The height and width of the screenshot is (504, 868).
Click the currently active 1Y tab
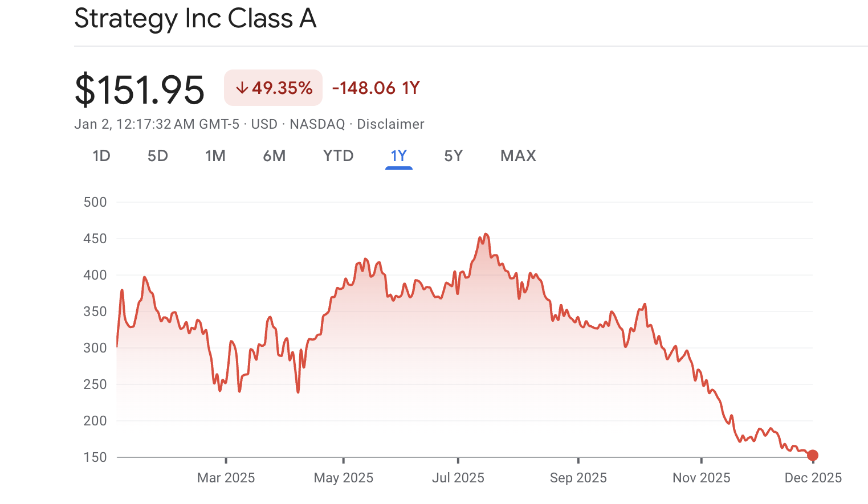[399, 155]
